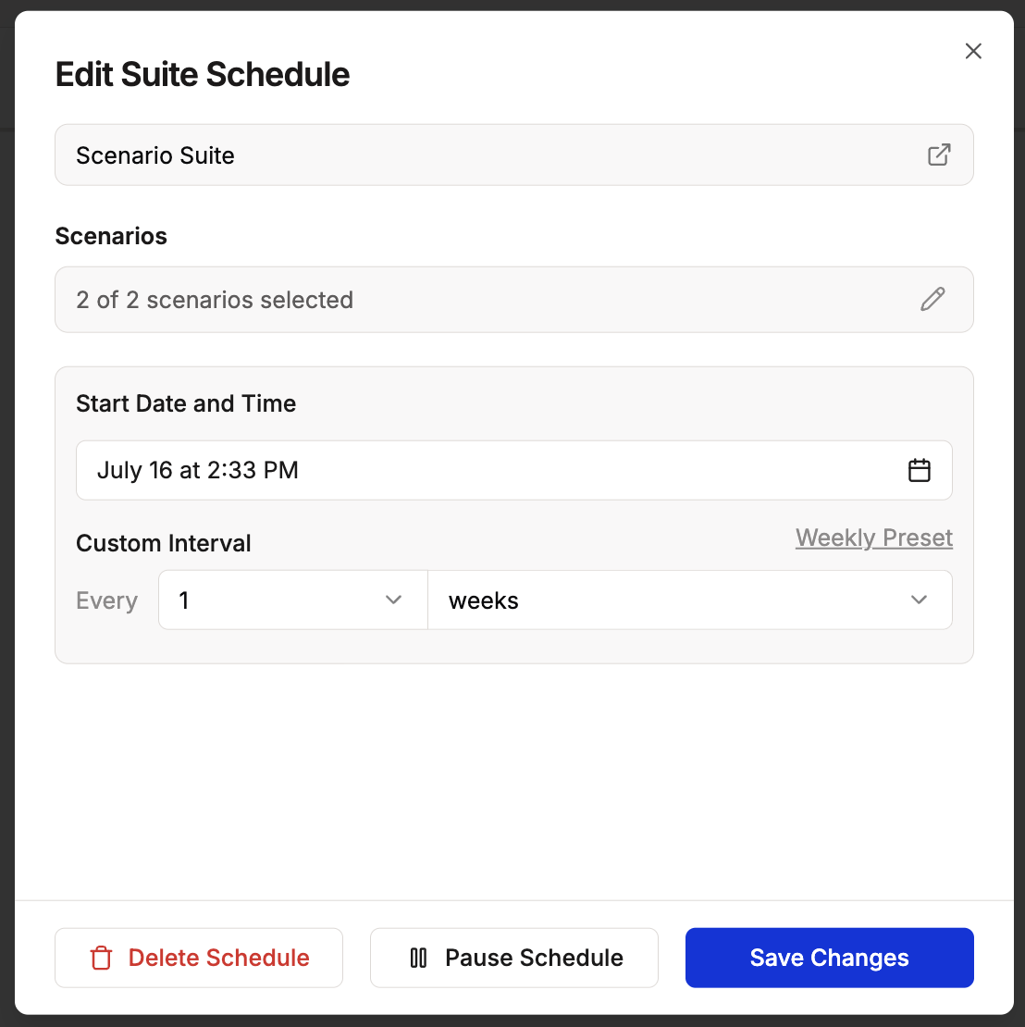This screenshot has width=1025, height=1027.
Task: Click the Edit Suite Schedule heading
Action: (x=203, y=74)
